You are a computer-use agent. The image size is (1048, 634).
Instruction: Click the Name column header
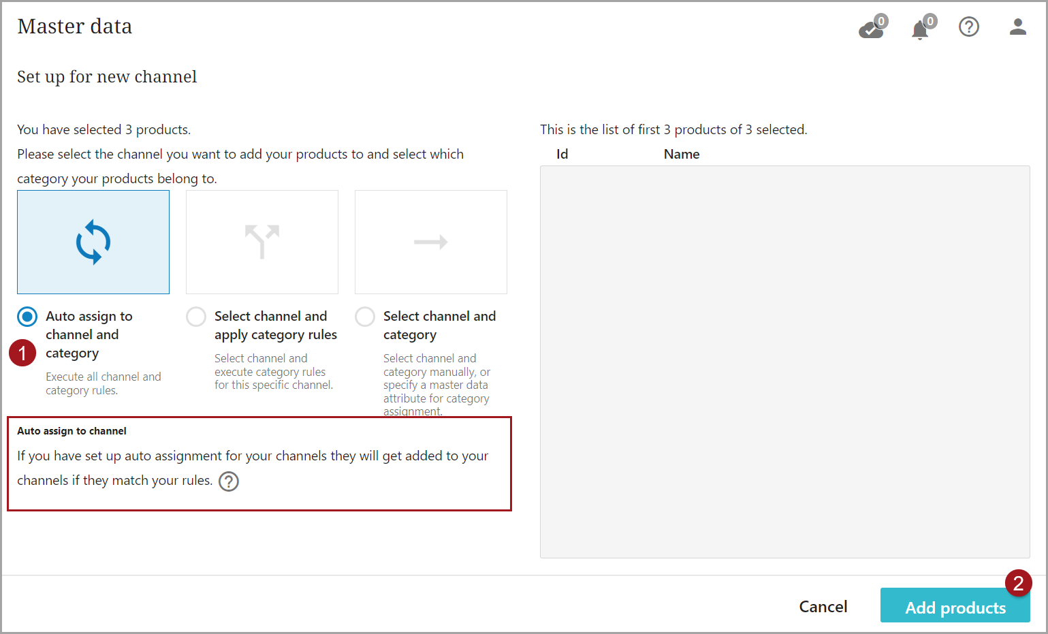[x=681, y=155]
